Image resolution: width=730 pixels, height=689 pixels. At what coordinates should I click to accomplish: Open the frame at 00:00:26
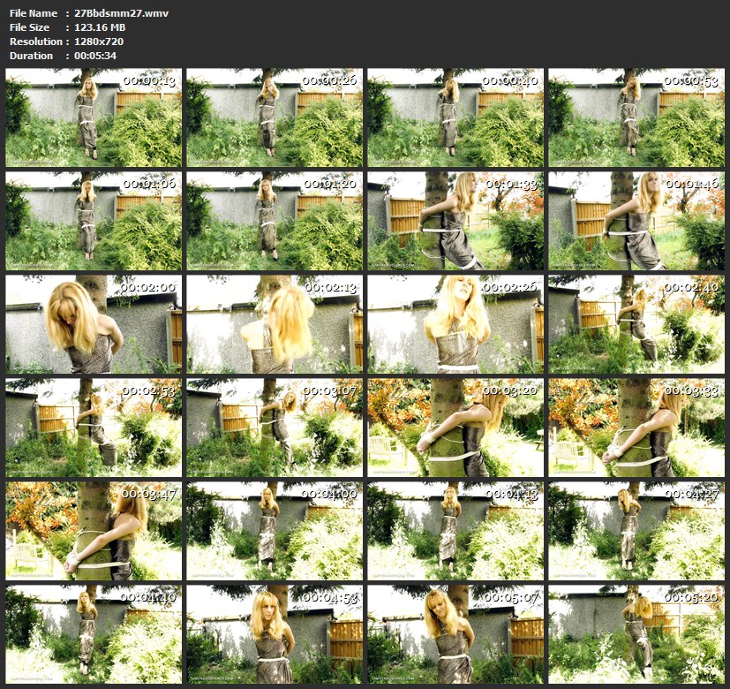tap(275, 117)
